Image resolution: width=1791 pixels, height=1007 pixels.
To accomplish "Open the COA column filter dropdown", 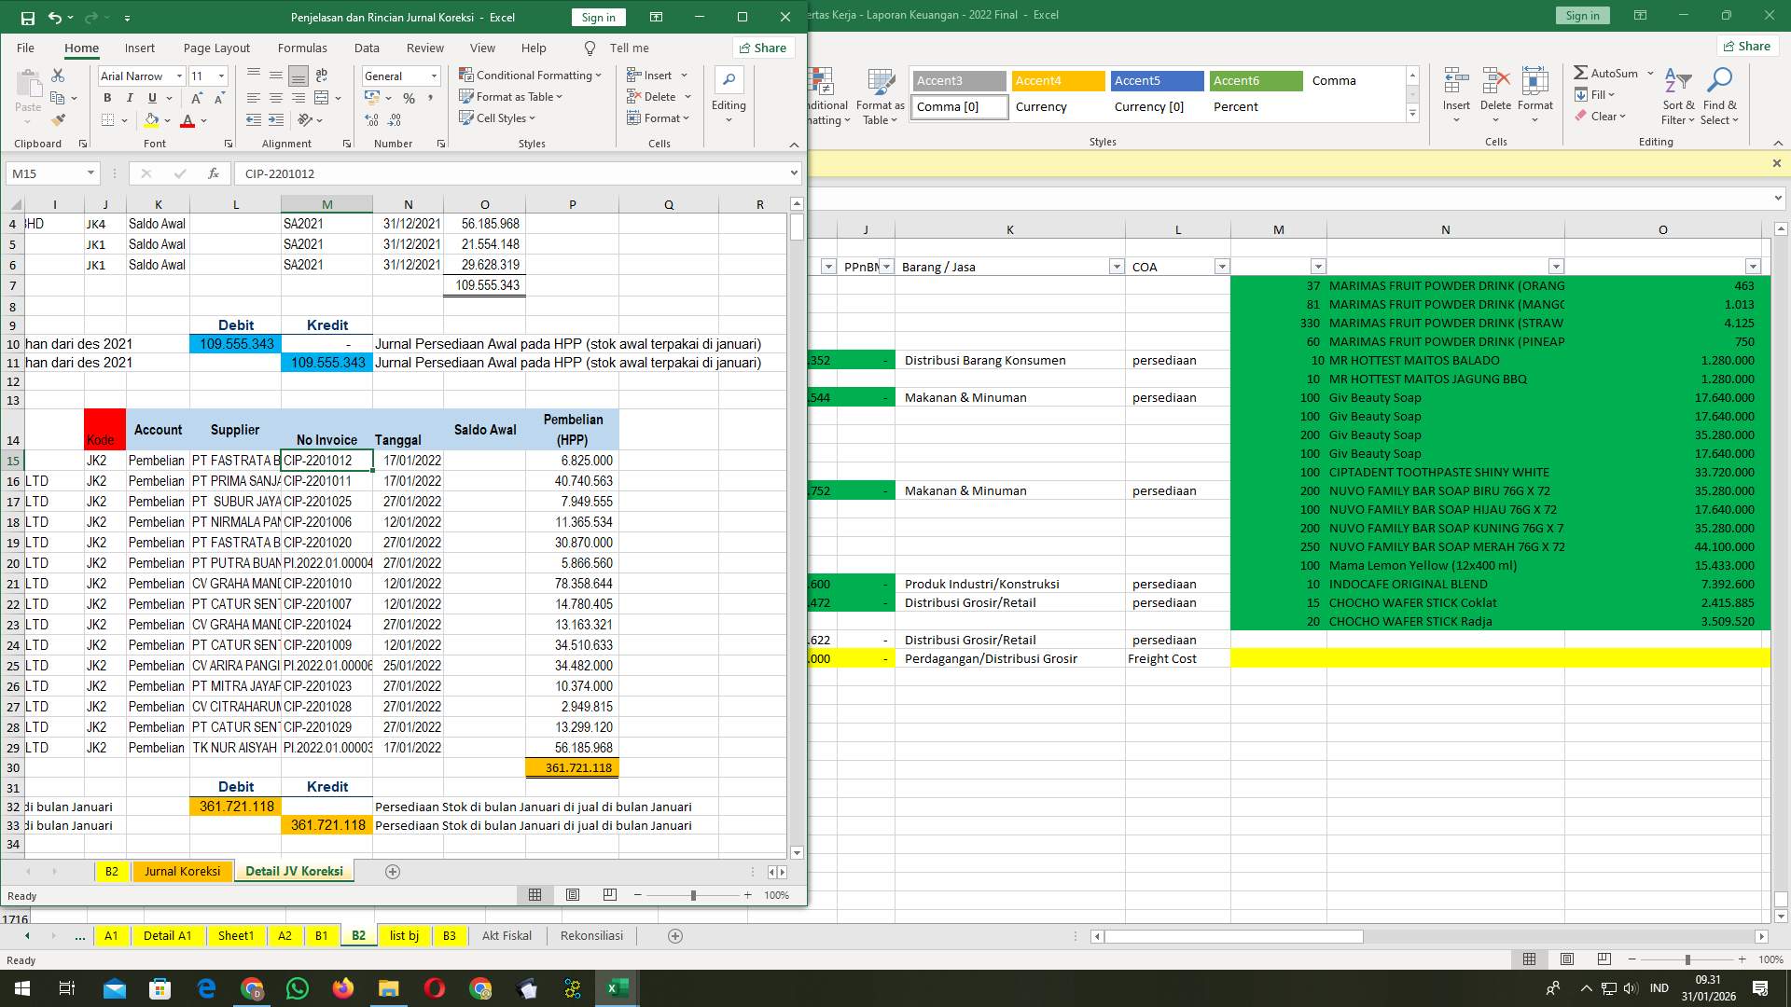I will click(x=1221, y=266).
